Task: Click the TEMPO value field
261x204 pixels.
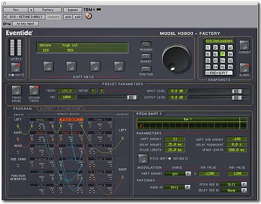Action: [67, 91]
